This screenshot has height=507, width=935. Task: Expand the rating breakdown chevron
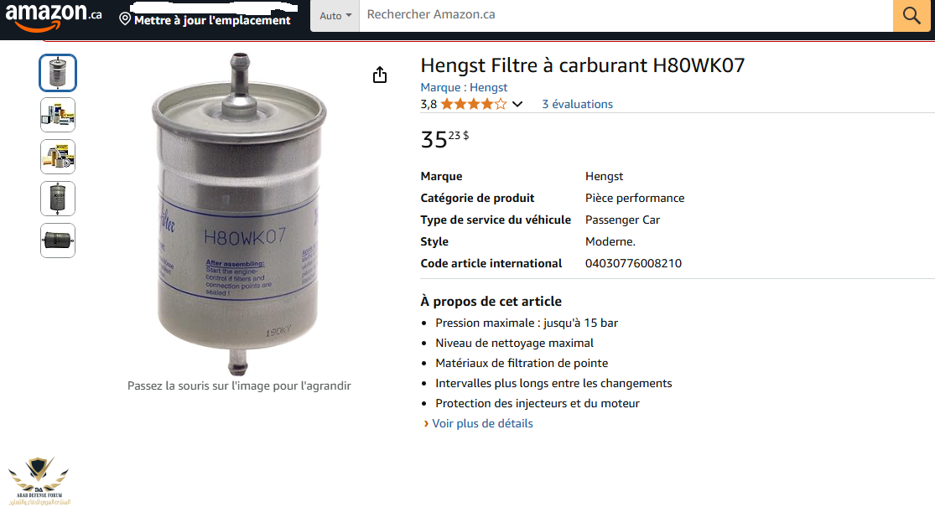(517, 104)
